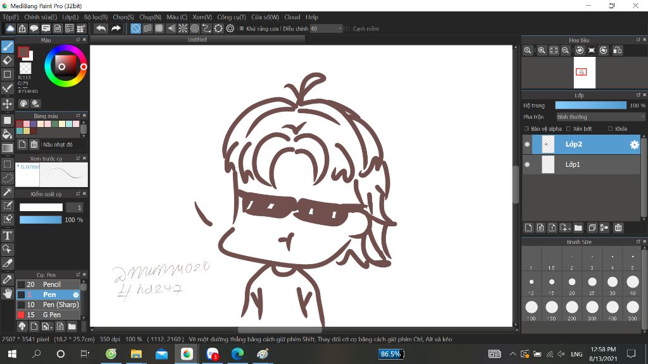Screen dimensions: 648x364
Task: Enable the Bảo vệ alpha checkbox
Action: tap(526, 129)
